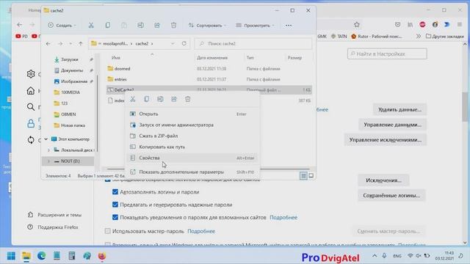Switch to details view in Explorer
Image resolution: width=470 pixels, height=264 pixels.
pos(303,176)
